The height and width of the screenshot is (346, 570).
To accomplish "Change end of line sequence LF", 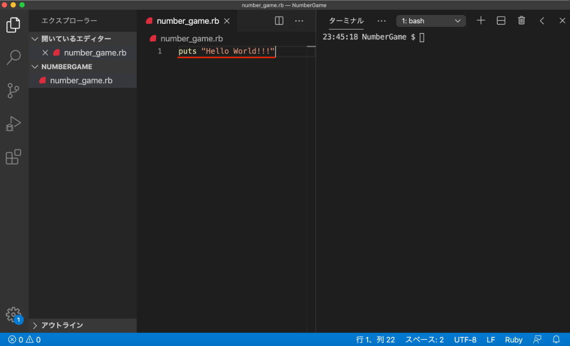I will [x=490, y=339].
